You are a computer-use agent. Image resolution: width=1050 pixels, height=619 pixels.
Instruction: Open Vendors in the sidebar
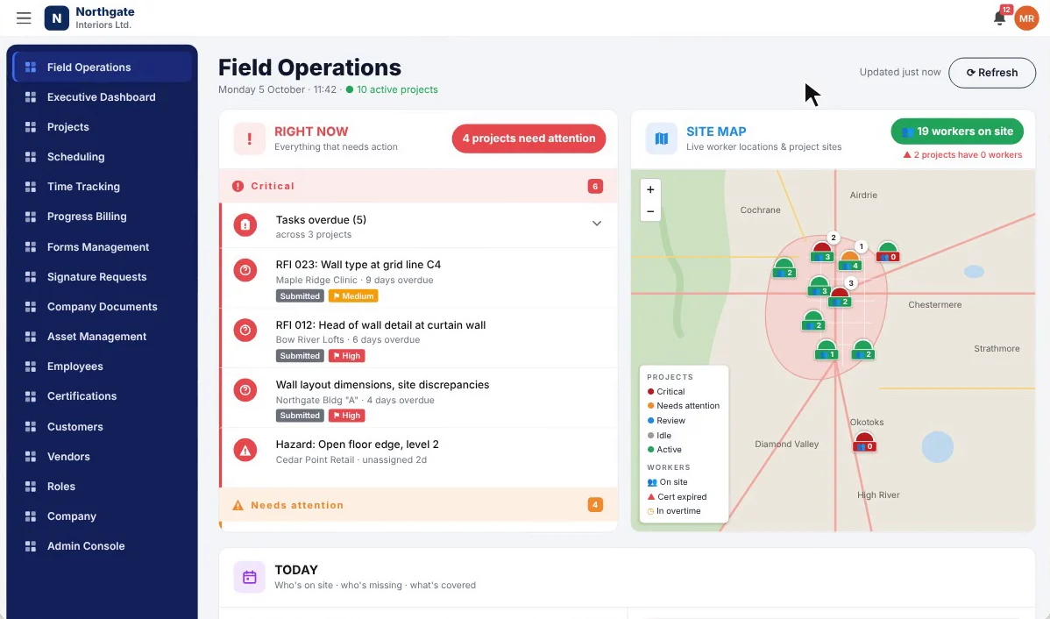click(102, 456)
